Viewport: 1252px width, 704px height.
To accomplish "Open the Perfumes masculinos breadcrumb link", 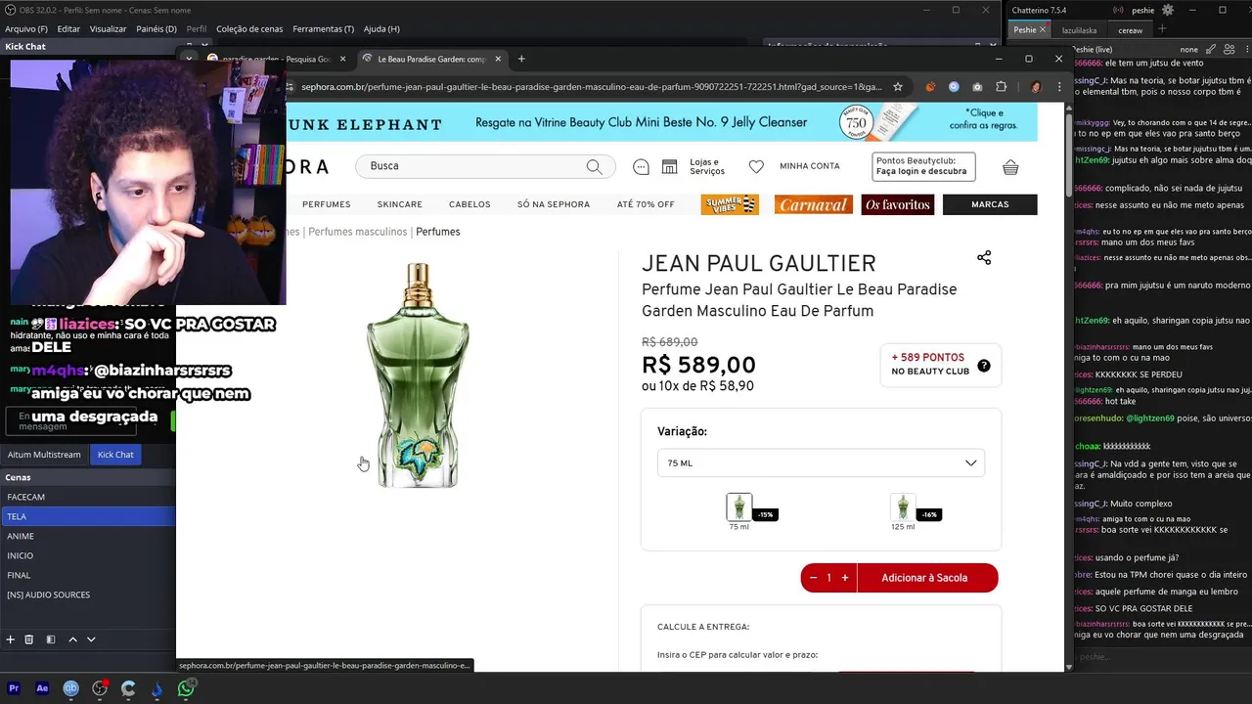I will (357, 232).
